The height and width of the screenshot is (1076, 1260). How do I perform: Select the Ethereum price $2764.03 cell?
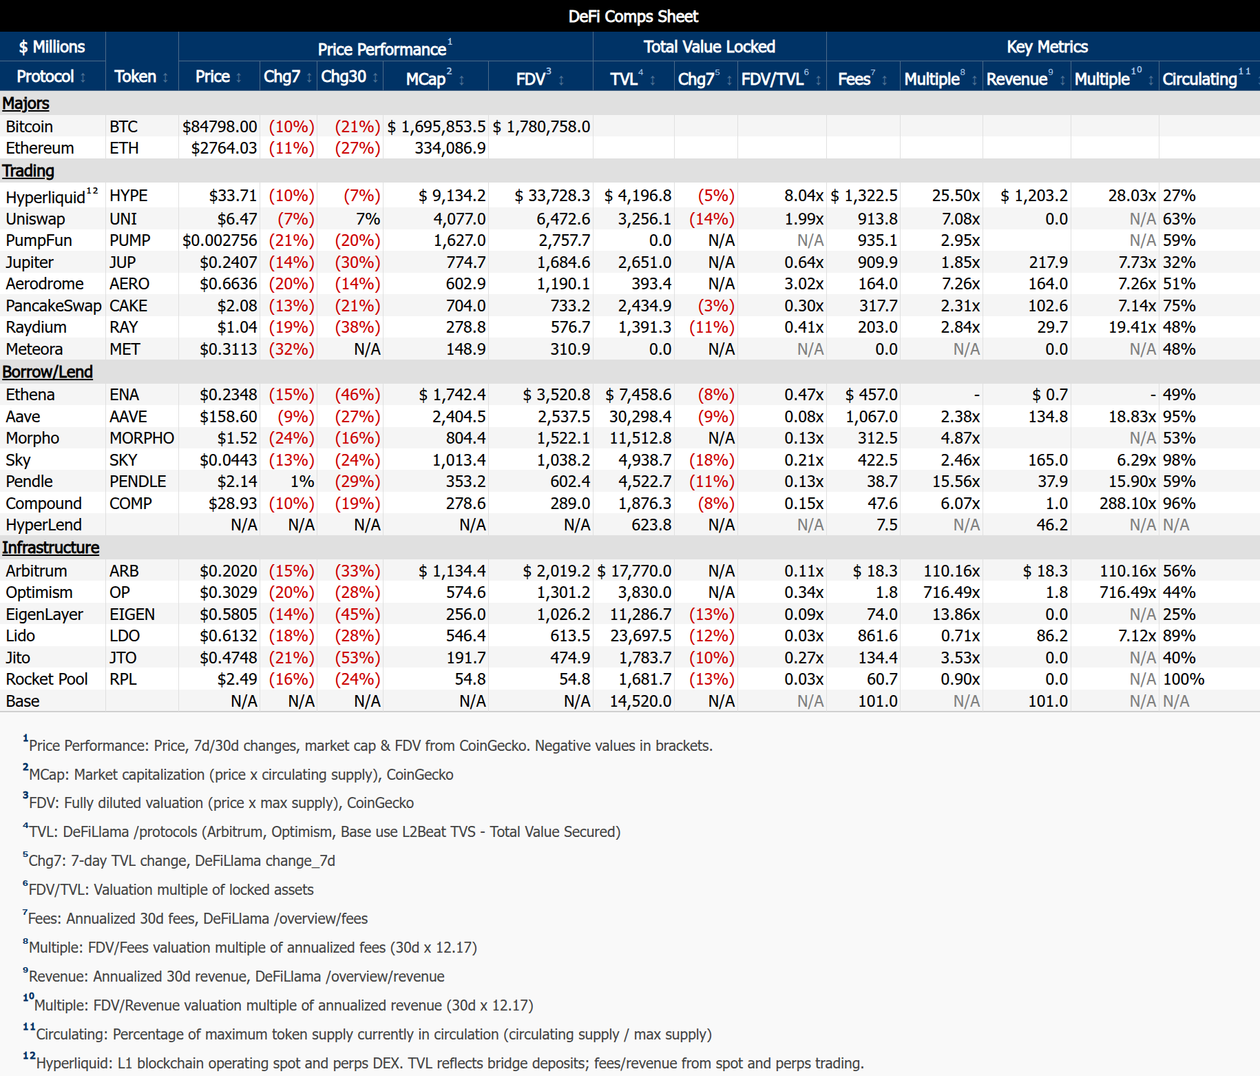224,148
